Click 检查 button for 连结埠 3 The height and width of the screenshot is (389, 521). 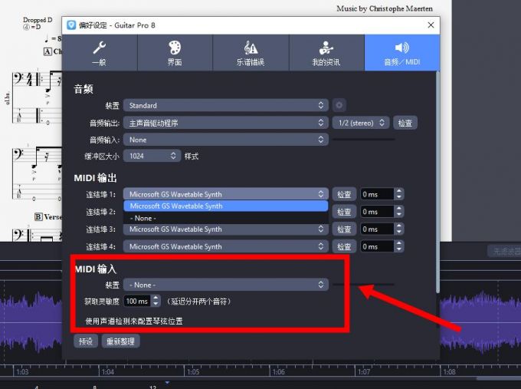pyautogui.click(x=344, y=229)
